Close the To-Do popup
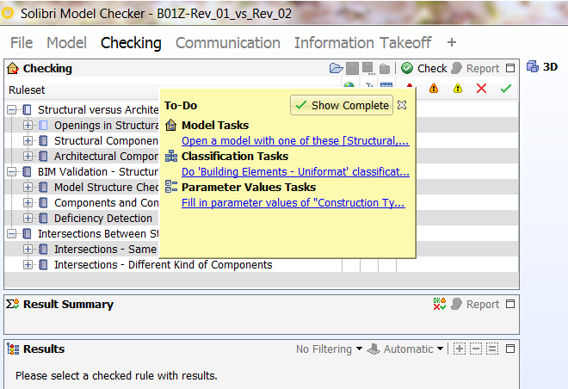The height and width of the screenshot is (389, 568). pyautogui.click(x=402, y=105)
